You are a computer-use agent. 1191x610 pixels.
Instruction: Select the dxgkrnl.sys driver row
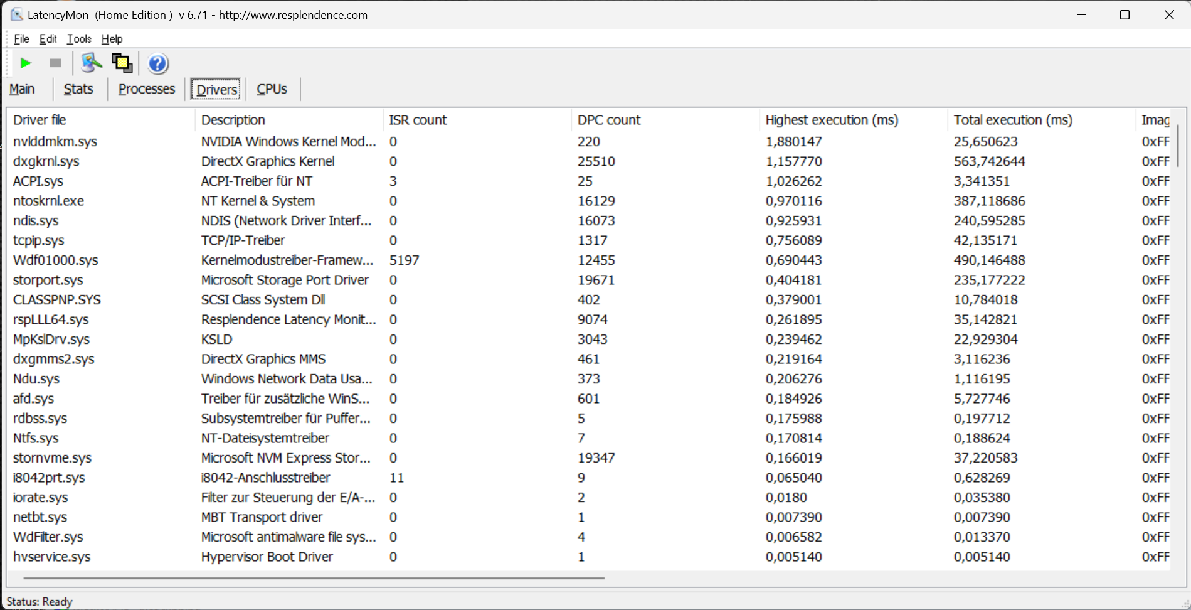[x=588, y=161]
